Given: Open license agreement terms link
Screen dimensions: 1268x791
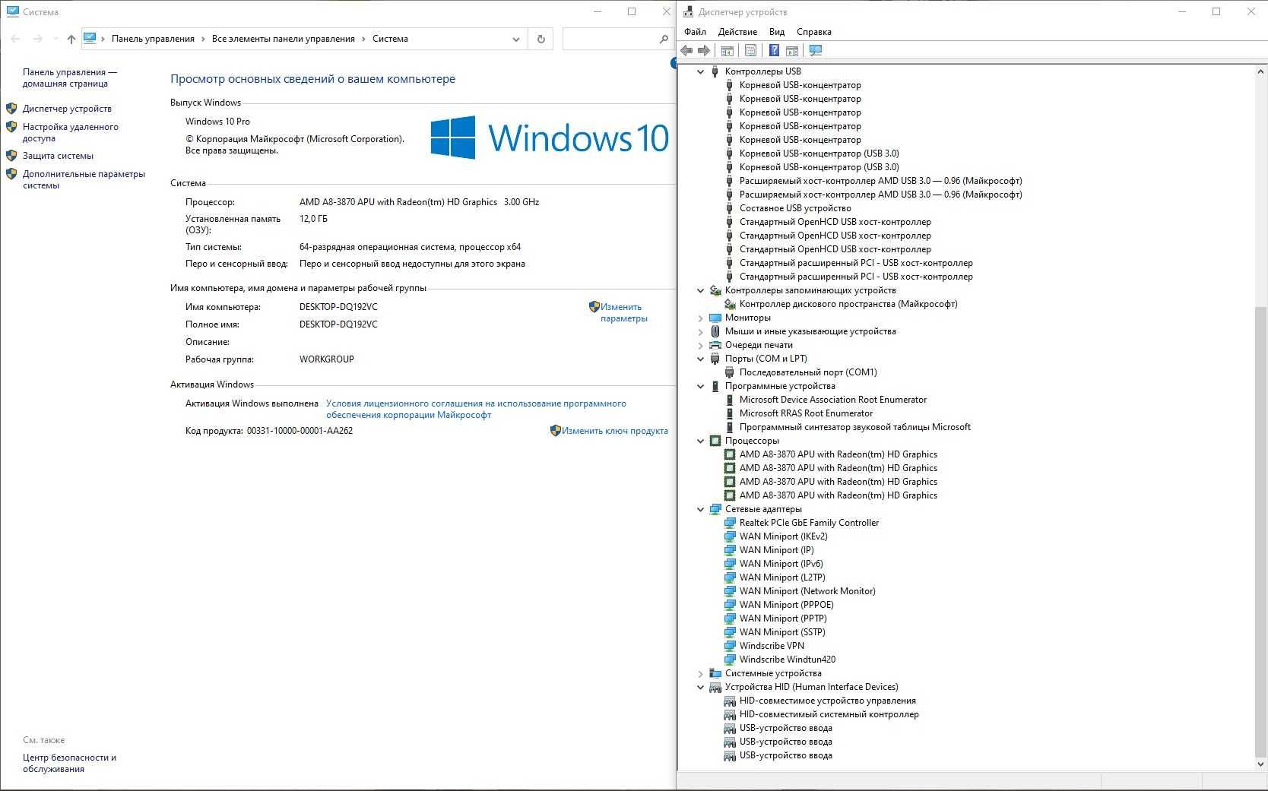Looking at the screenshot, I should click(x=476, y=409).
